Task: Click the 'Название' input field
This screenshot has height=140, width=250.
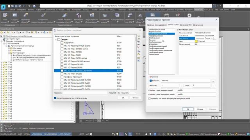Action: click(x=85, y=93)
